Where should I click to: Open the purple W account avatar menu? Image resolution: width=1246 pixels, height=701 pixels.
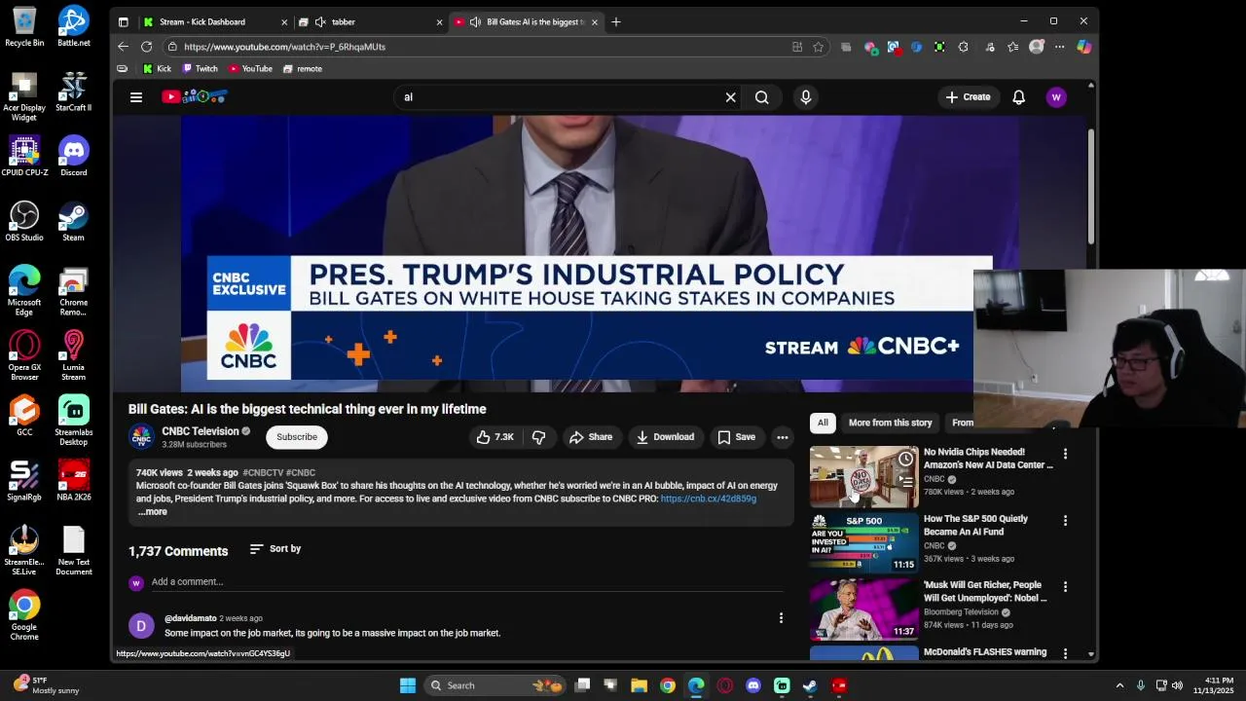point(1056,97)
